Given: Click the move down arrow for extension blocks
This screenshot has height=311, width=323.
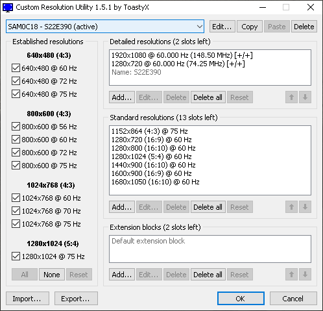Looking at the screenshot, I should (305, 275).
